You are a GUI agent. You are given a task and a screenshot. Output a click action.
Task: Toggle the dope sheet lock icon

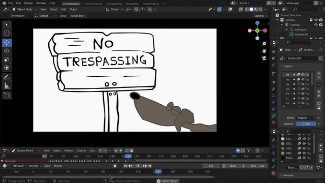click(x=132, y=150)
